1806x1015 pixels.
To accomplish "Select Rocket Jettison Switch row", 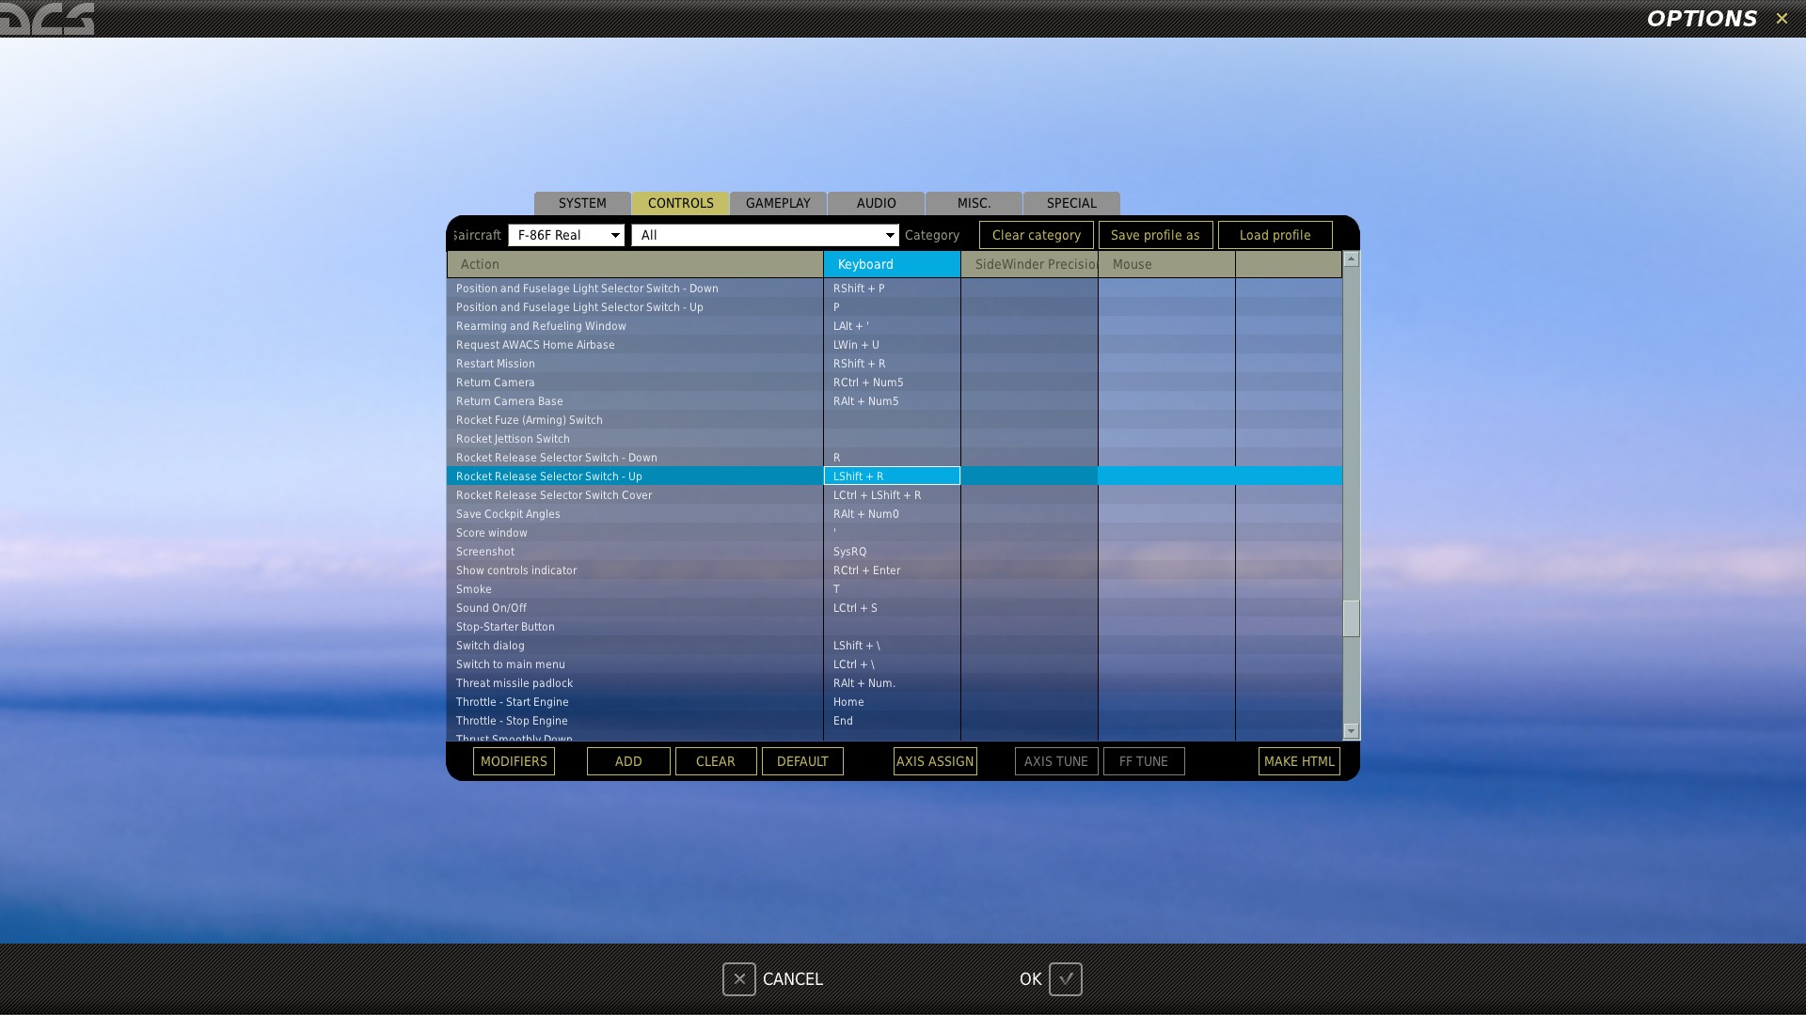I will click(x=895, y=439).
